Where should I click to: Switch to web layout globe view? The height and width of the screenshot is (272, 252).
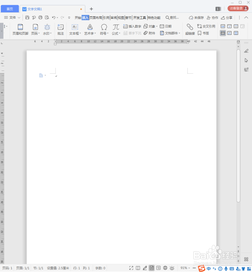tap(165, 268)
